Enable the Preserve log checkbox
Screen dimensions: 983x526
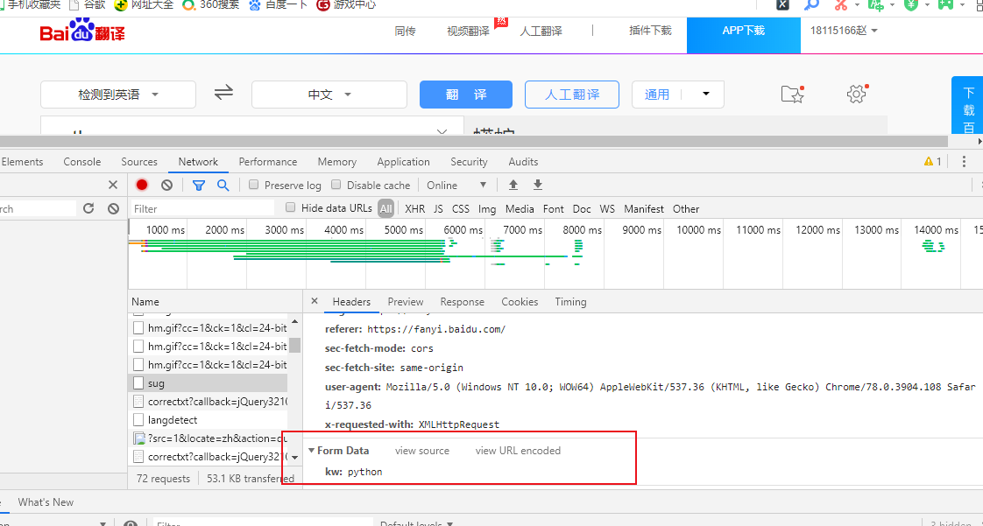coord(253,185)
